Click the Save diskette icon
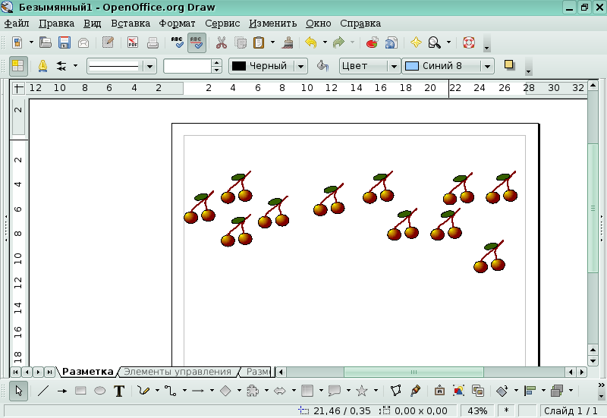The height and width of the screenshot is (418, 607). point(64,42)
